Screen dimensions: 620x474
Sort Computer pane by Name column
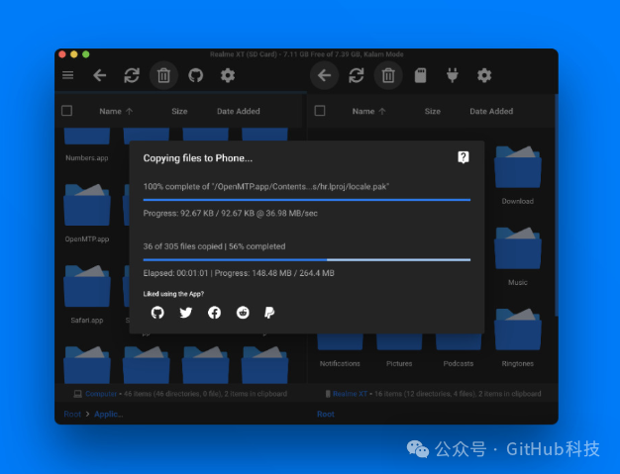coord(116,112)
